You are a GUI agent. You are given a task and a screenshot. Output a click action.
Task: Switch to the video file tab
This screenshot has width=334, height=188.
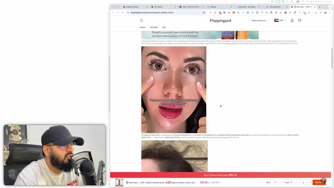pyautogui.click(x=191, y=7)
